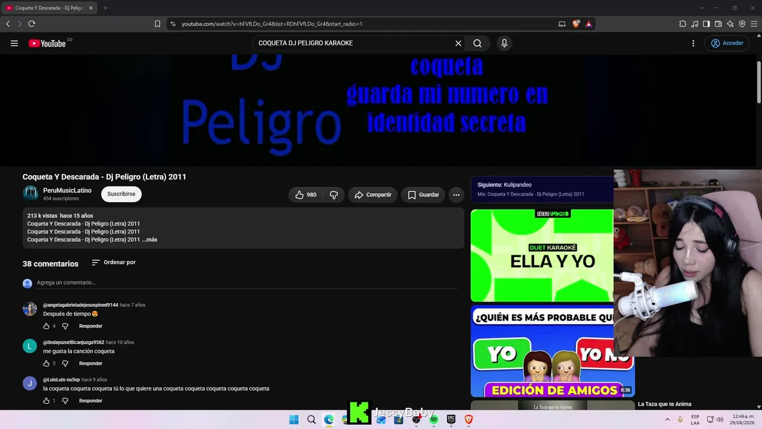762x429 pixels.
Task: Open Brave browser from the taskbar
Action: pyautogui.click(x=469, y=419)
